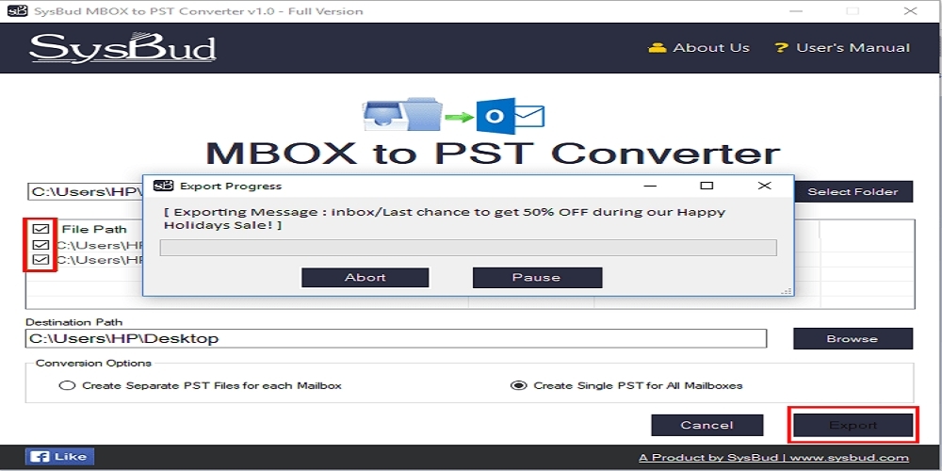Close the Export Progress dialog

tap(764, 187)
